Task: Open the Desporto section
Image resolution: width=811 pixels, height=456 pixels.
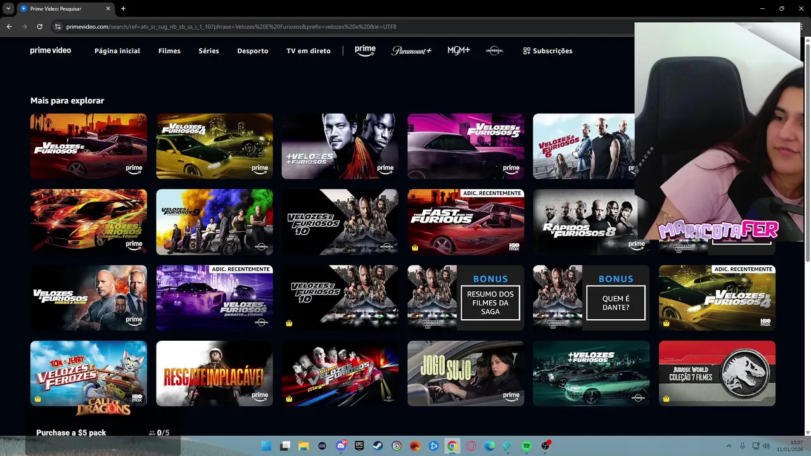Action: tap(253, 51)
